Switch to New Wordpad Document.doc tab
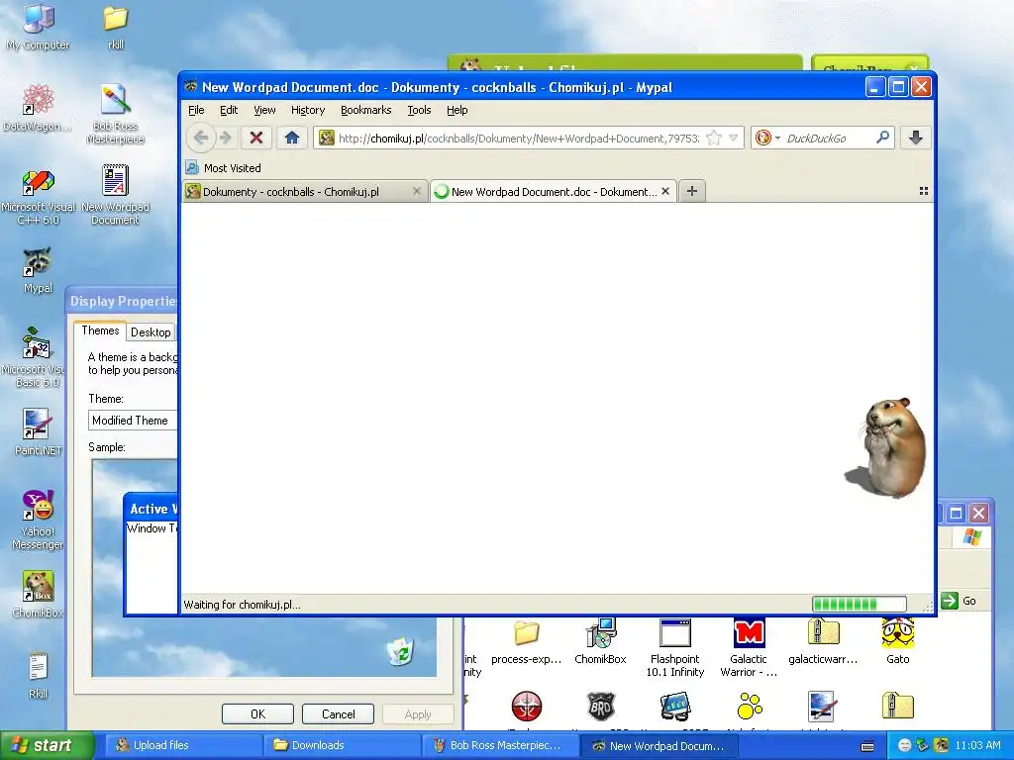This screenshot has width=1014, height=760. click(x=554, y=191)
